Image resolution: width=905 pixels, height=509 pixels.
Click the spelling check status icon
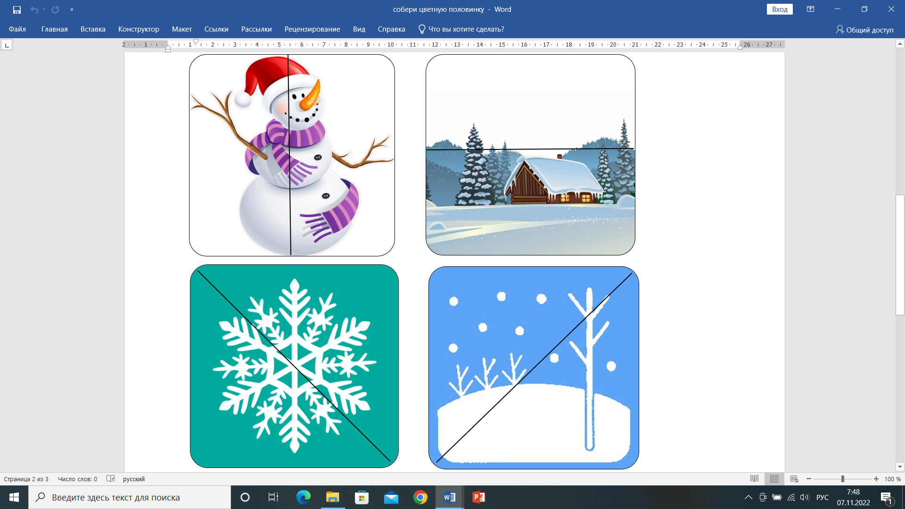[111, 479]
